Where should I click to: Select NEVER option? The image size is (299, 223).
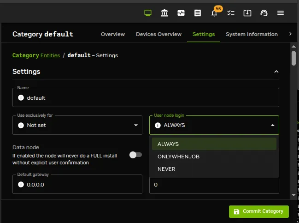pos(214,169)
